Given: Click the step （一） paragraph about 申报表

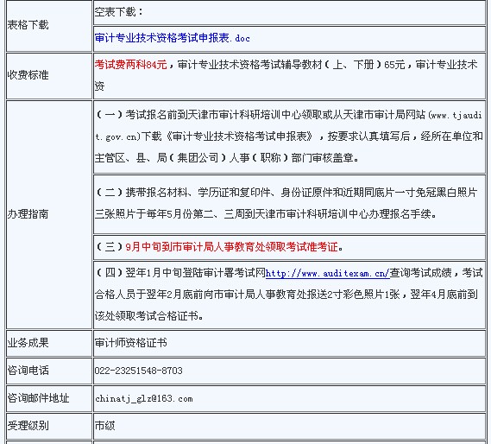Looking at the screenshot, I should tap(289, 136).
